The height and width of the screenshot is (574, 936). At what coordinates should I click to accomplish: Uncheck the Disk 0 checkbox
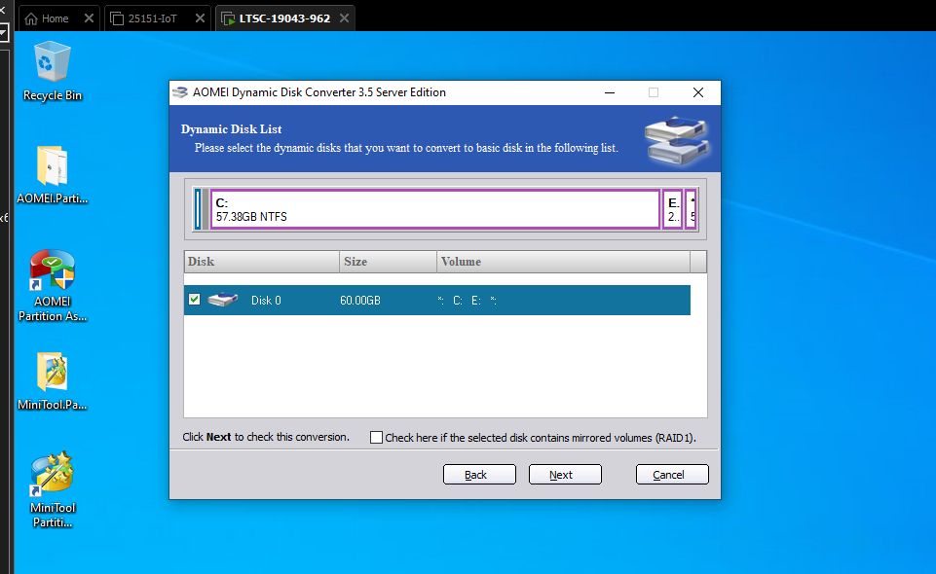pos(194,300)
